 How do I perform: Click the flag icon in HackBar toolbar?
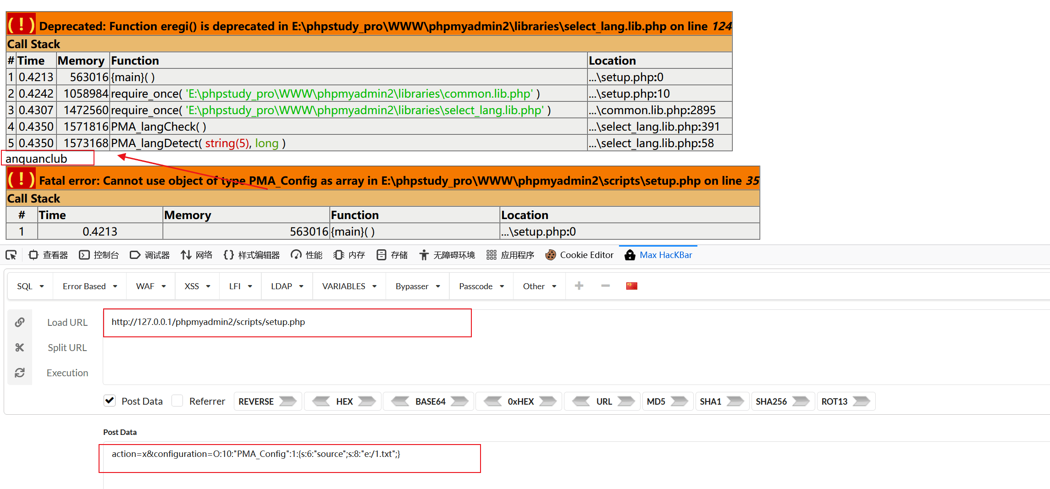[x=631, y=286]
